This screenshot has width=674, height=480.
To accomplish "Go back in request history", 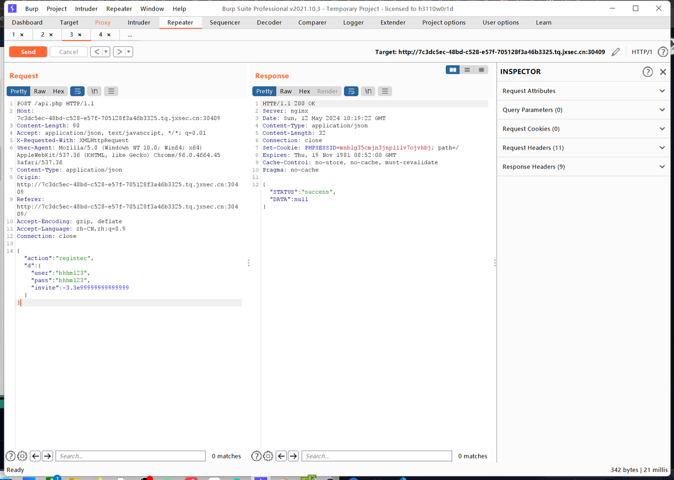I will point(96,52).
